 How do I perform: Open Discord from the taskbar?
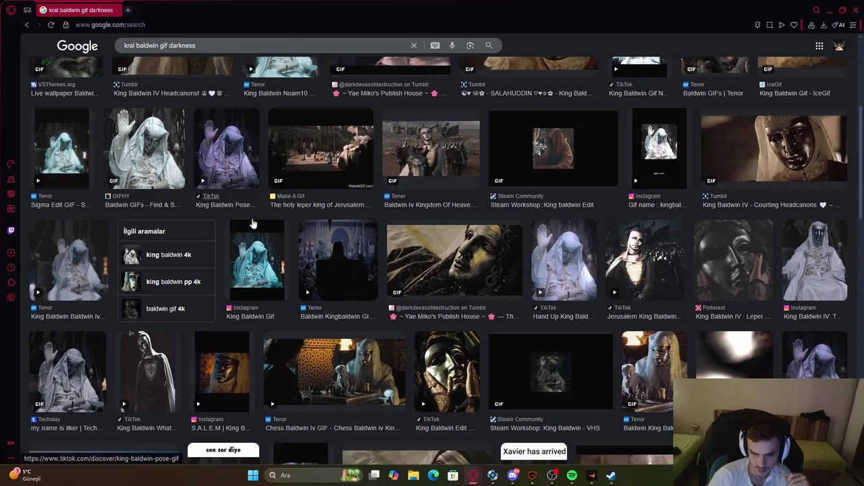click(x=512, y=475)
